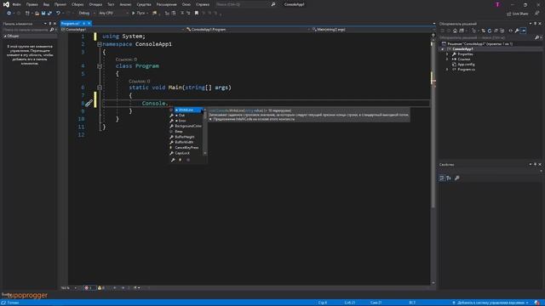Open the Файл menu
The width and height of the screenshot is (545, 306).
[17, 4]
